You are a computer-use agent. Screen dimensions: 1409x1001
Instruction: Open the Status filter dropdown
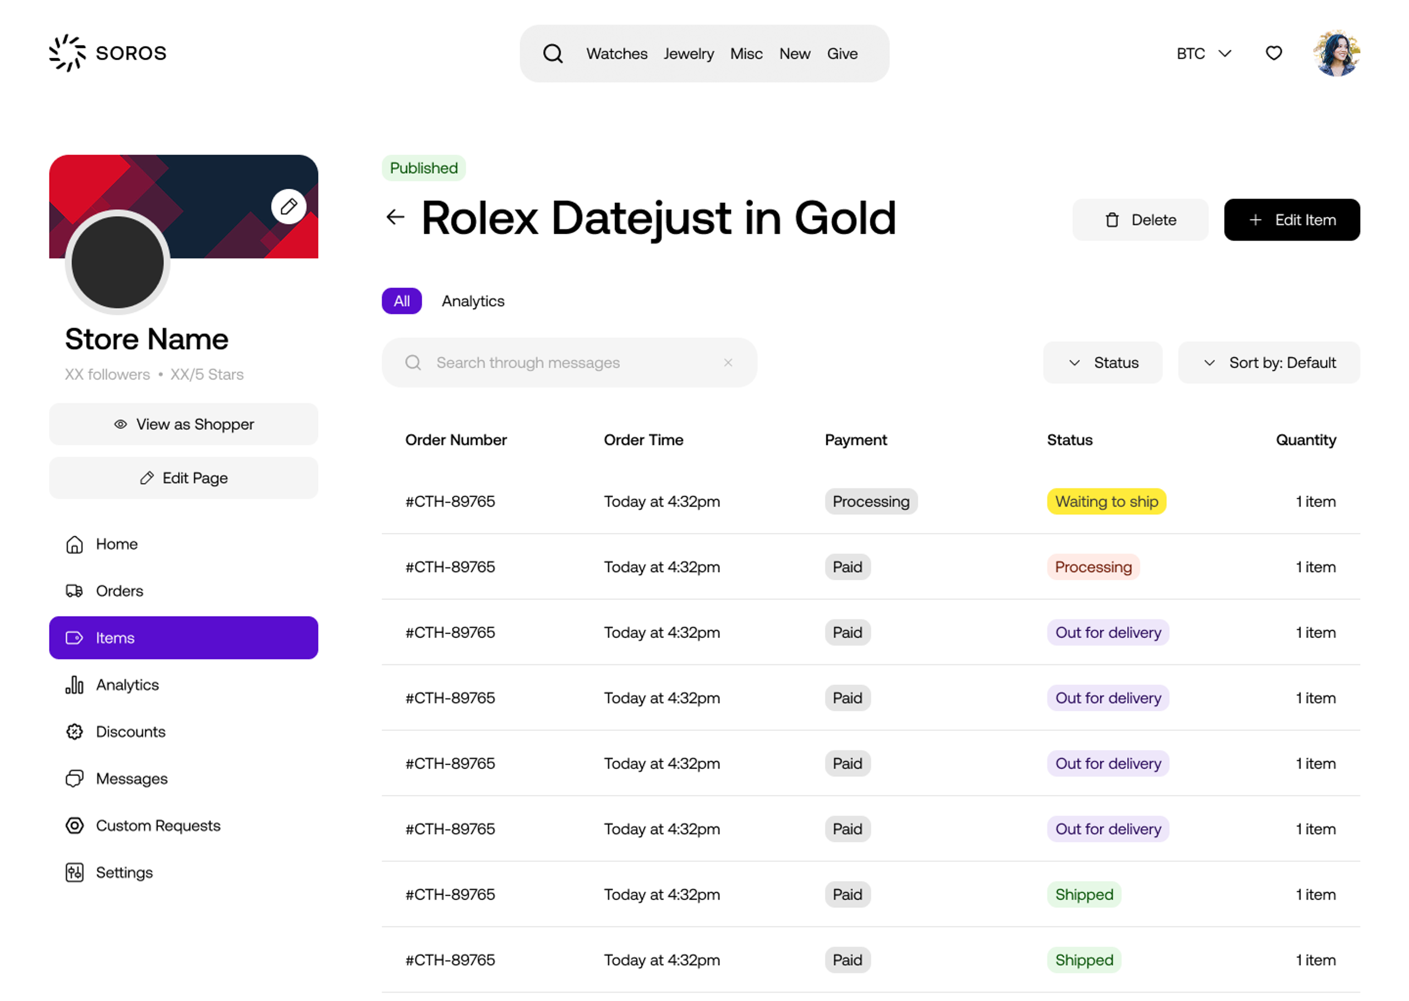click(x=1102, y=362)
